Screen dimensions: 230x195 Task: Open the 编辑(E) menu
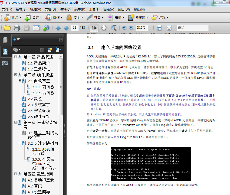[x=21, y=9]
